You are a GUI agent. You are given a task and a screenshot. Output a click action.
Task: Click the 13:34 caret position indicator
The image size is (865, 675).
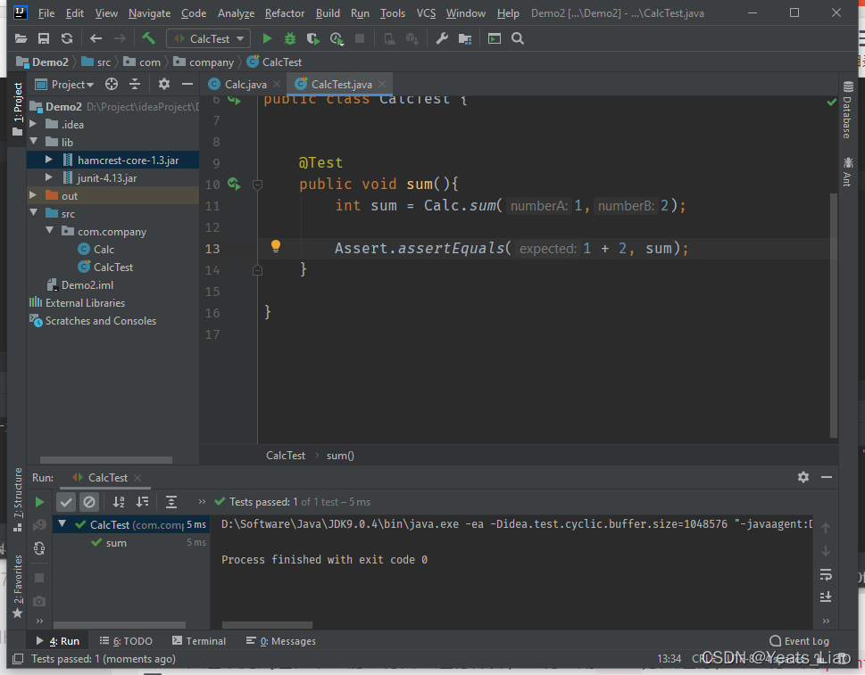click(670, 658)
